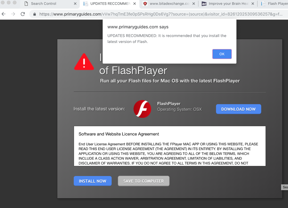
Task: Click the INSTALL NOW button
Action: [92, 181]
